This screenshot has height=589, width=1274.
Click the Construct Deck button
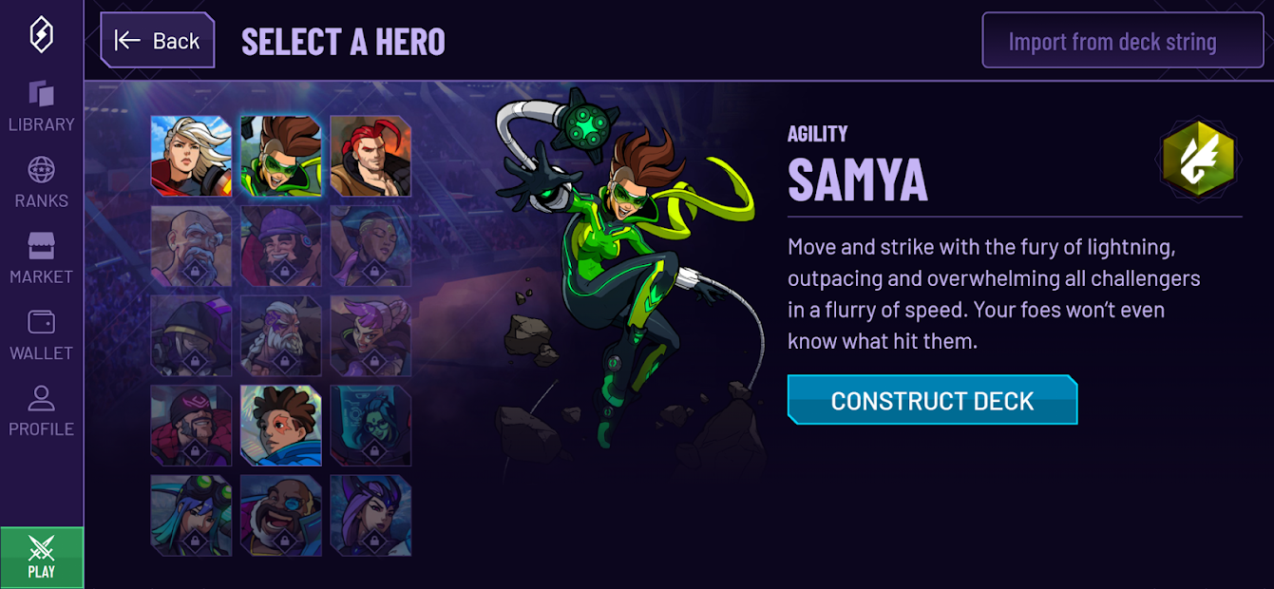pyautogui.click(x=932, y=400)
